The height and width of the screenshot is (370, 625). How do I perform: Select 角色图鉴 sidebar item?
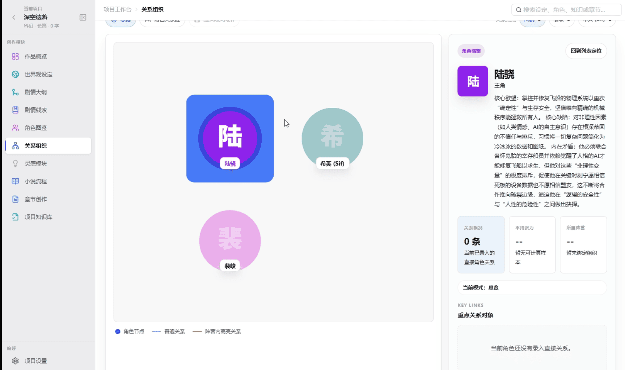[48, 128]
